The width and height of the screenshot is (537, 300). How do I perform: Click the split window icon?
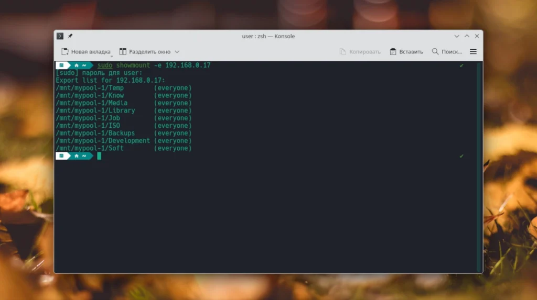[x=123, y=52]
